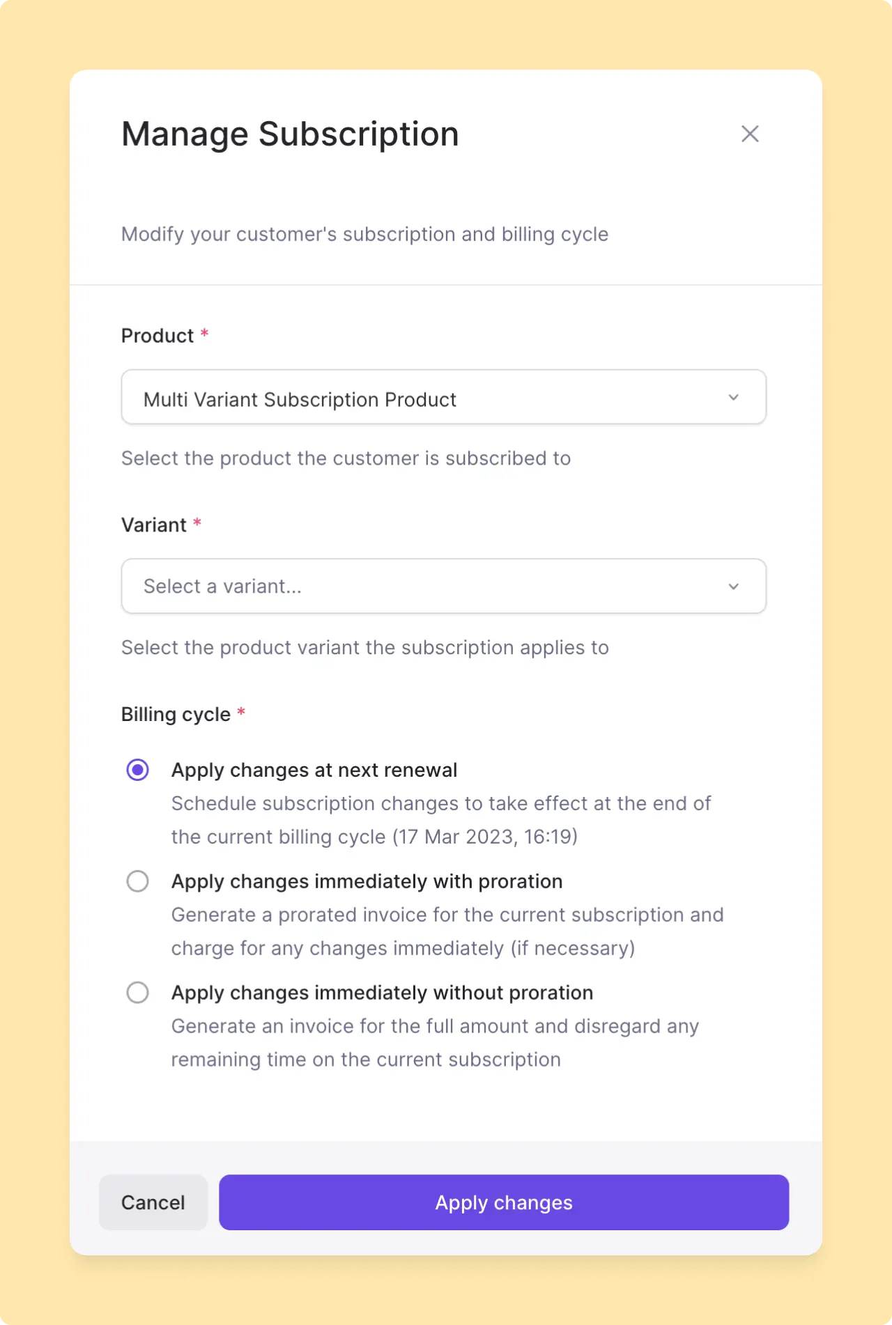Viewport: 892px width, 1325px height.
Task: Close the Manage Subscription dialog
Action: point(750,134)
